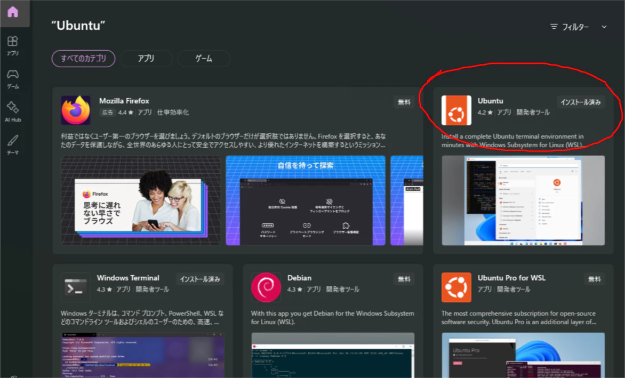This screenshot has width=625, height=378.
Task: Click the Ubuntu Pro description text
Action: point(518,317)
